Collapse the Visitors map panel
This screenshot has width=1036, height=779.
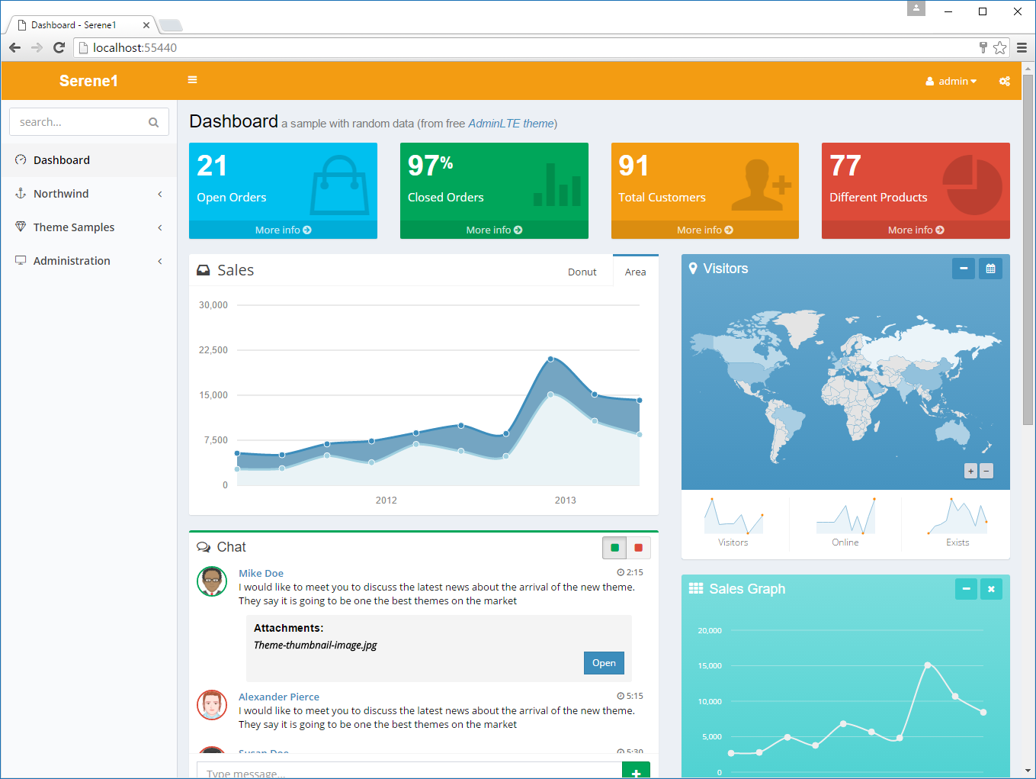coord(963,269)
